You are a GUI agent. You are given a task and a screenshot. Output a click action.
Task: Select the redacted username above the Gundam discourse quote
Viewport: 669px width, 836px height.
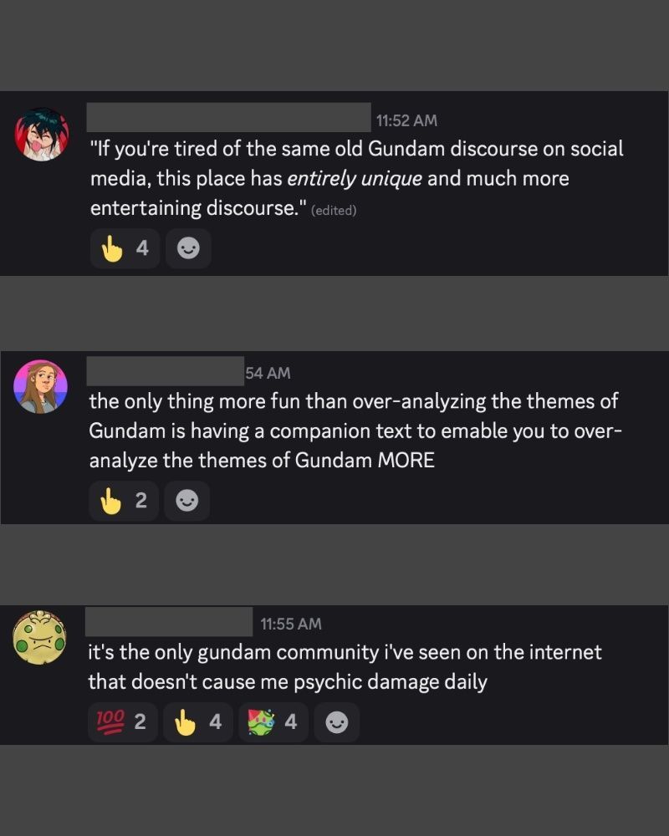tap(229, 117)
